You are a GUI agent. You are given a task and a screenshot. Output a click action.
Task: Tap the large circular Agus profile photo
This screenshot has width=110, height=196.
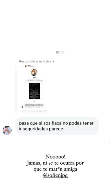coord(34,73)
